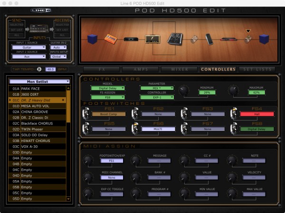Toggle the FS4 footswitch icon
Image resolution: width=285 pixels, height=213 pixels.
(234, 113)
